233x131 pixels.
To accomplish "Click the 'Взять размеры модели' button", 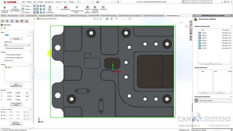I will pyautogui.click(x=16, y=104).
